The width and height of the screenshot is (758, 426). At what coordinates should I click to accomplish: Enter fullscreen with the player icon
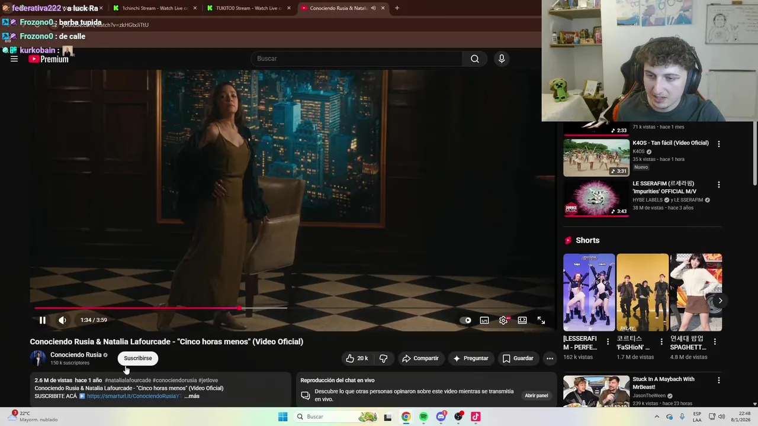tap(541, 320)
